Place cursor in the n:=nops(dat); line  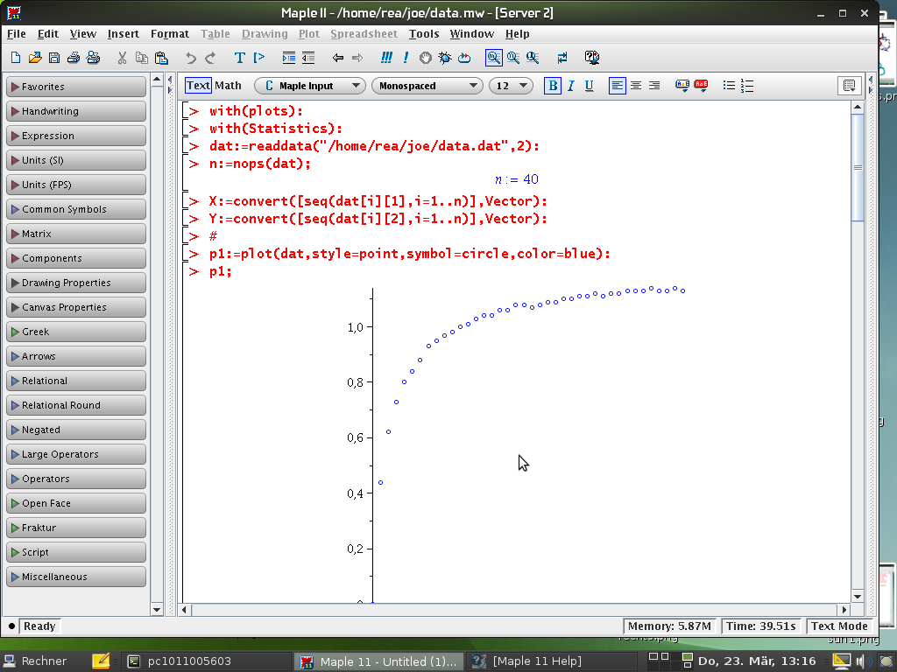click(260, 164)
